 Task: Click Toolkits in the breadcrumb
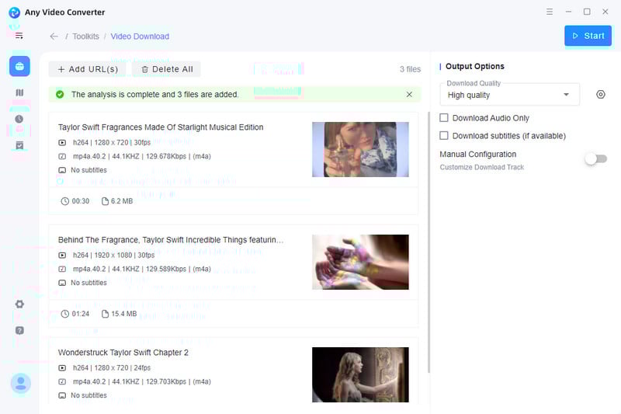pos(85,37)
